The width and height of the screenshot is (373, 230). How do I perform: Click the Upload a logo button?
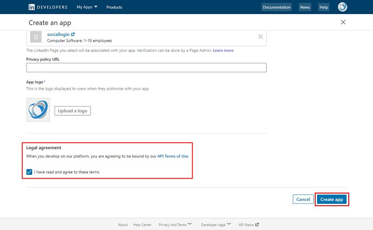[x=73, y=111]
